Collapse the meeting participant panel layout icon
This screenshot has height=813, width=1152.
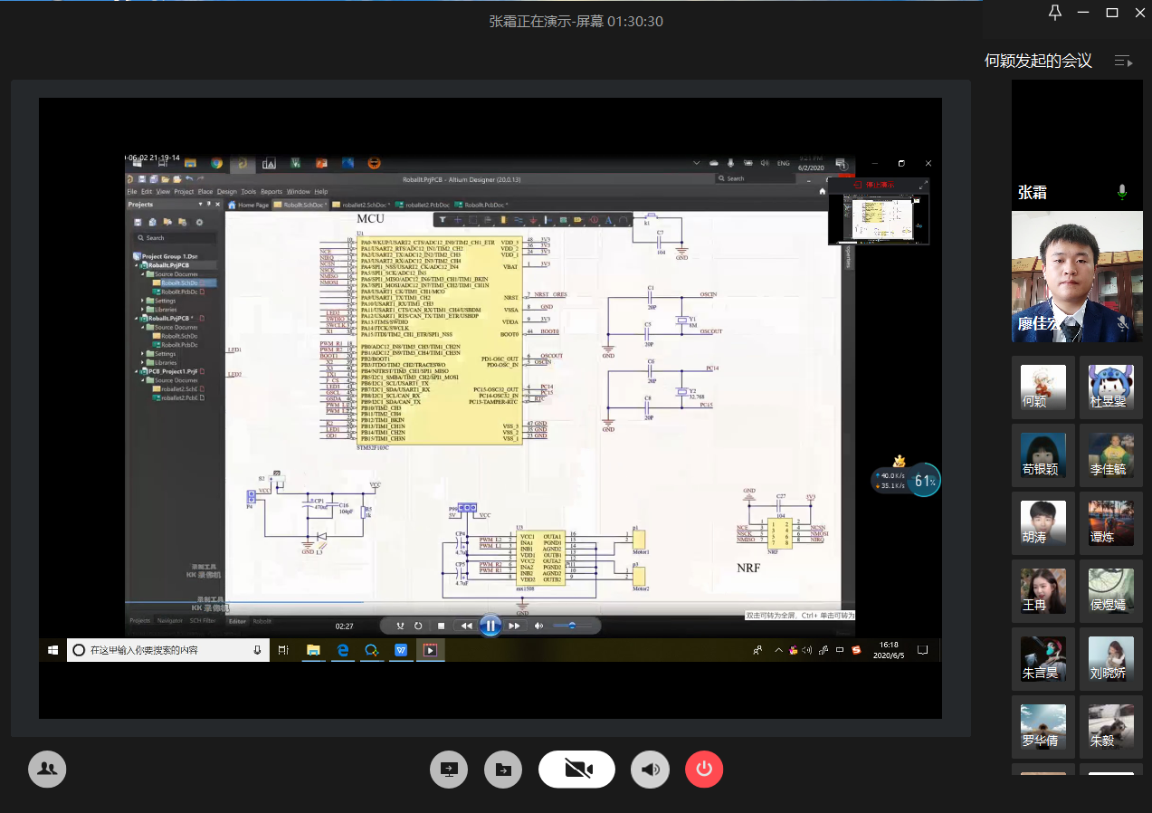pyautogui.click(x=1123, y=62)
